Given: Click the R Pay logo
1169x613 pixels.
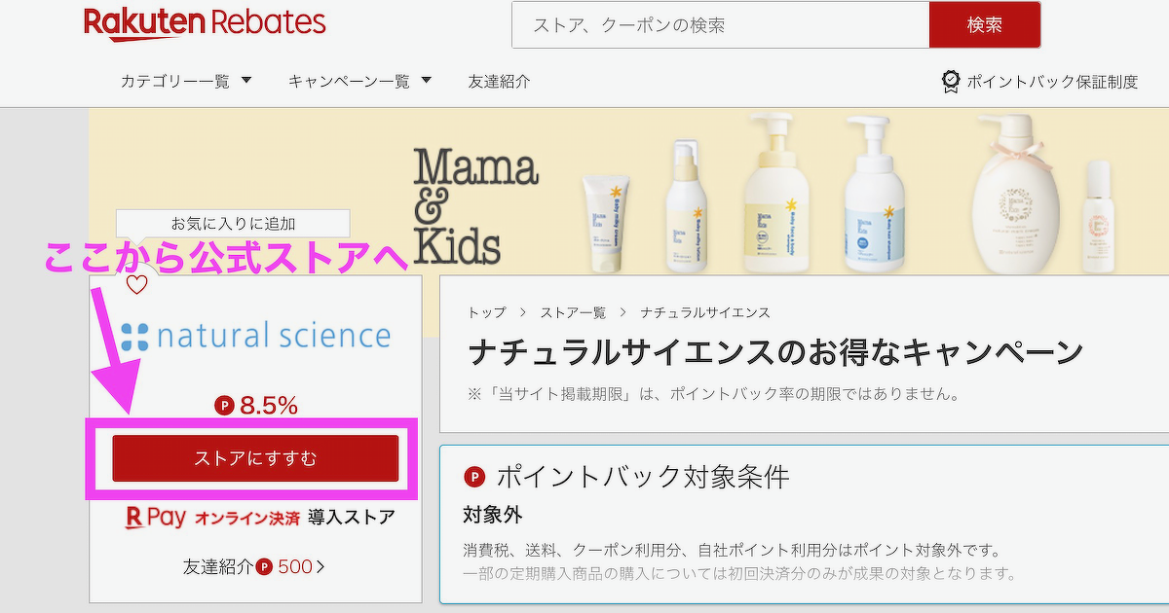Looking at the screenshot, I should pos(156,518).
